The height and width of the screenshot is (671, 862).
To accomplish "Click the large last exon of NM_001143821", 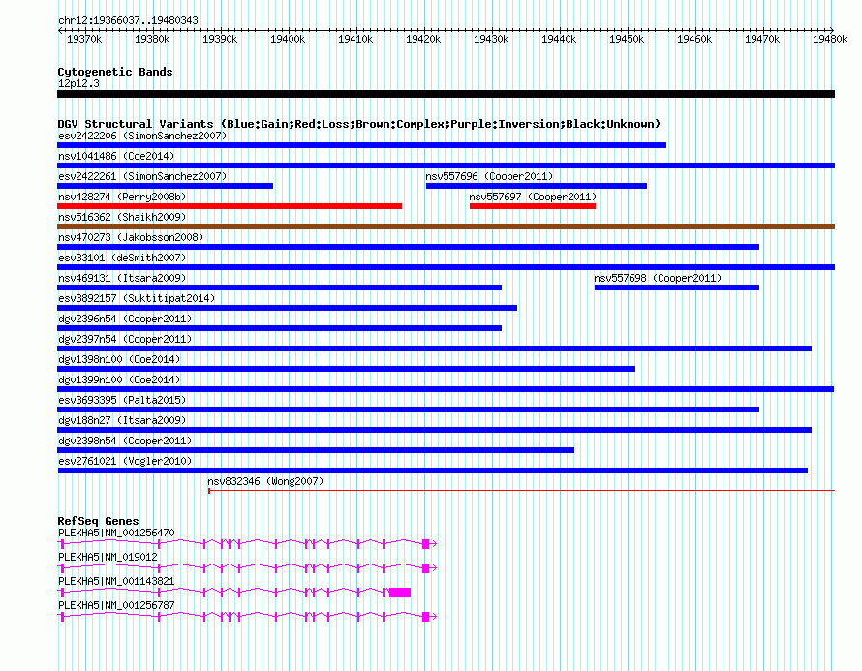I will pos(400,593).
